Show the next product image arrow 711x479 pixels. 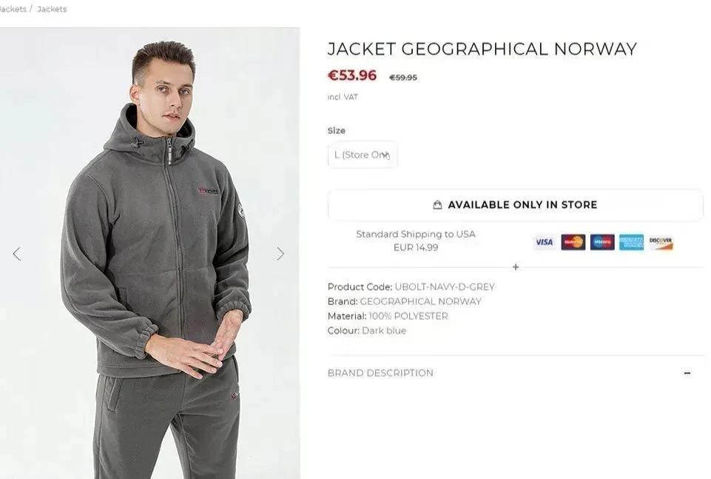pyautogui.click(x=280, y=254)
